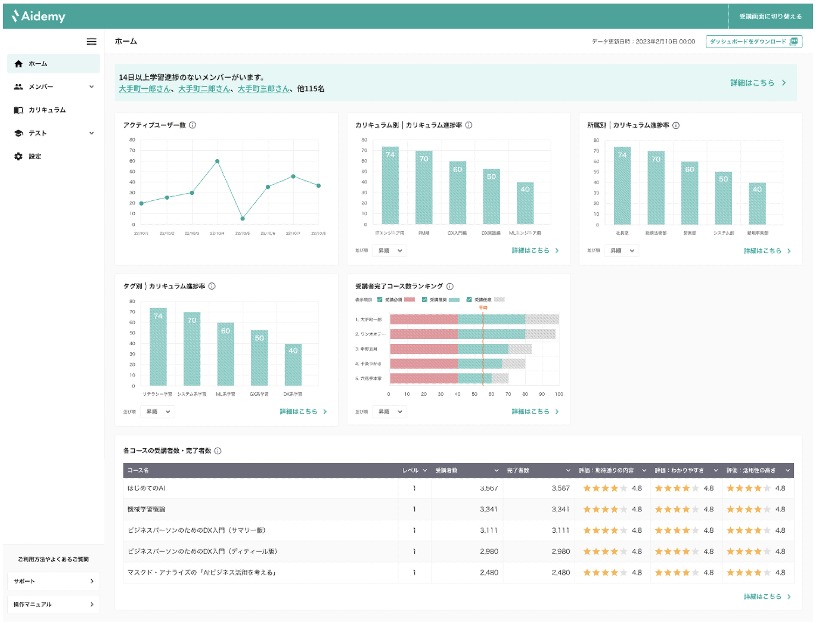Viewport: 819px width, 627px height.
Task: Click the メンバー people icon
Action: (18, 87)
